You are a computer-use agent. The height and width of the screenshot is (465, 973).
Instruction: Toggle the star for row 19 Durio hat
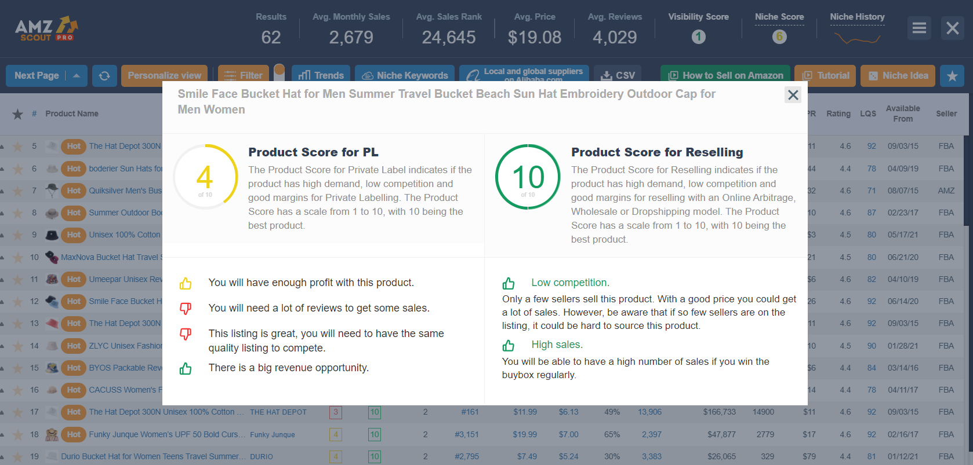point(18,457)
